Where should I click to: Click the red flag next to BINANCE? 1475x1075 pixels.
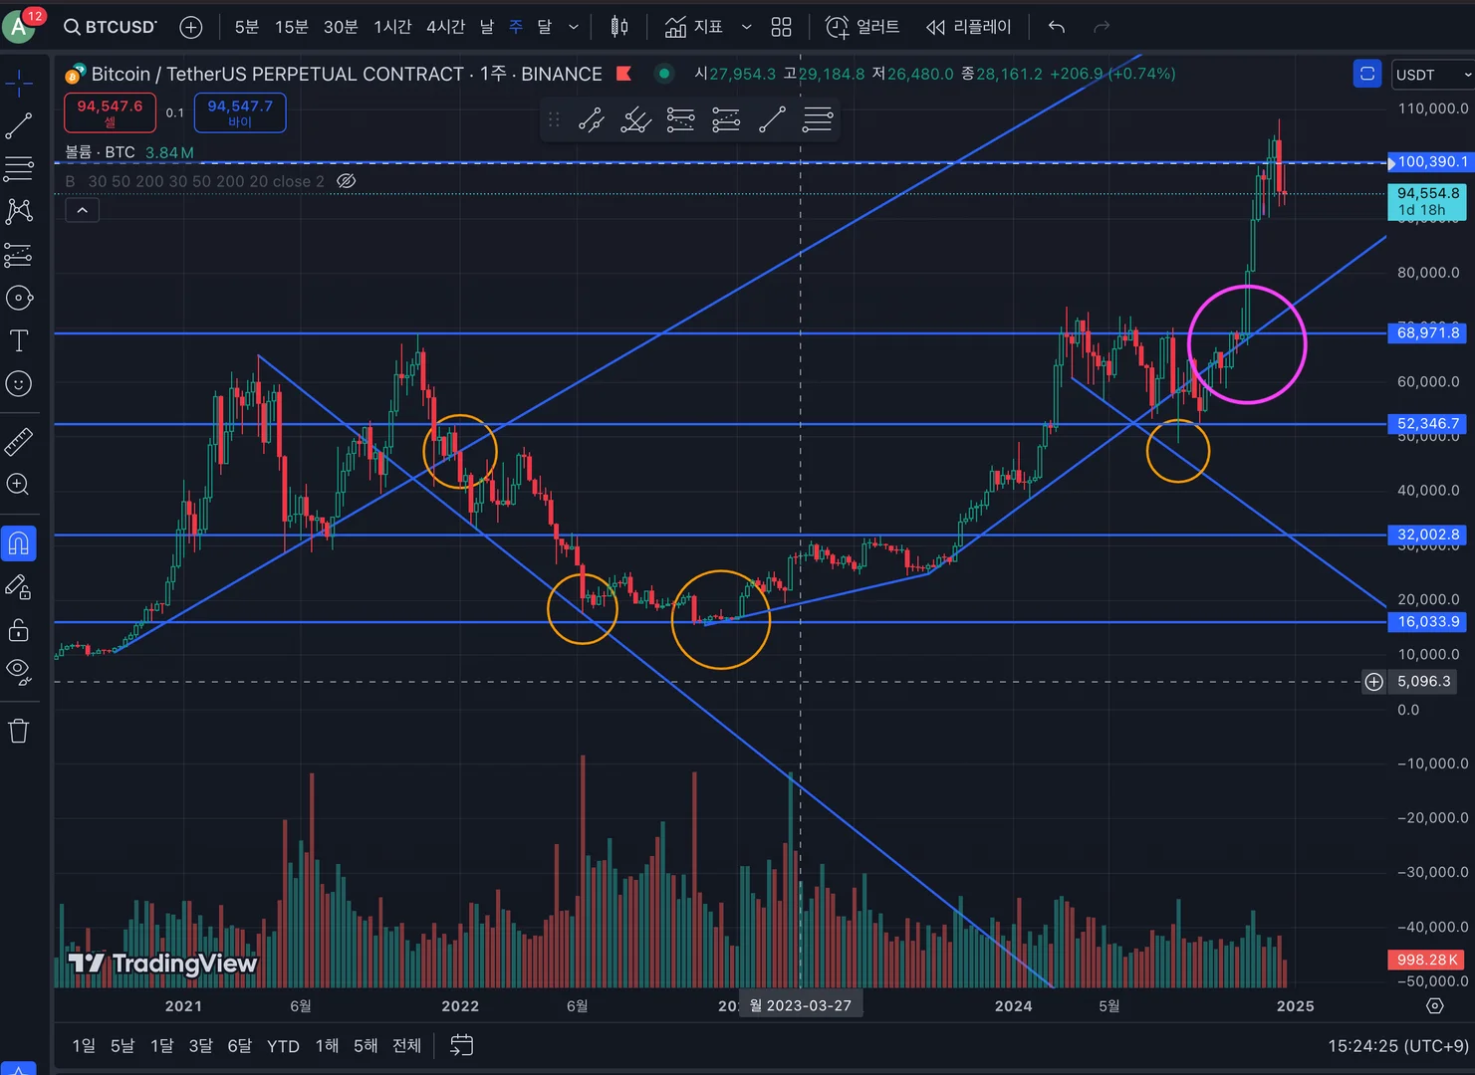click(x=624, y=74)
